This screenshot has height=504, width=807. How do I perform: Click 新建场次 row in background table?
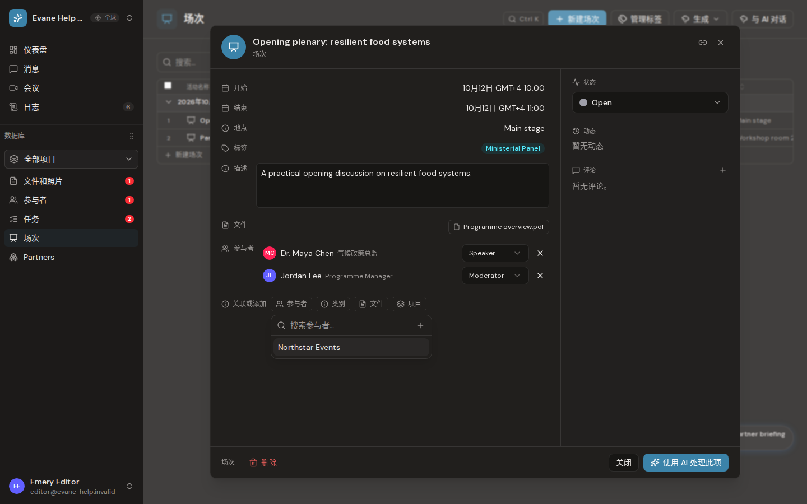click(x=184, y=155)
